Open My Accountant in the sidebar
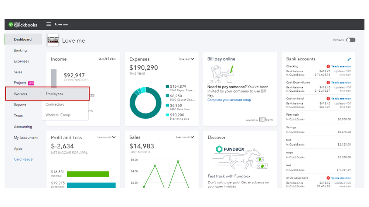Screen dimensions: 369x207 tap(25, 137)
